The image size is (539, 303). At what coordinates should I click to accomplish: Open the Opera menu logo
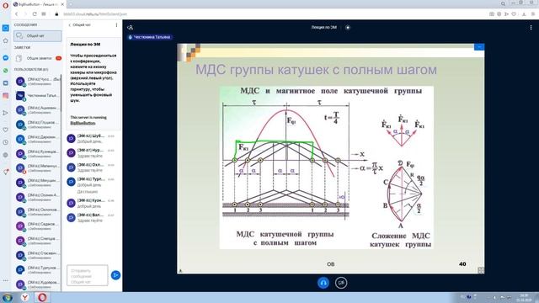(x=5, y=5)
